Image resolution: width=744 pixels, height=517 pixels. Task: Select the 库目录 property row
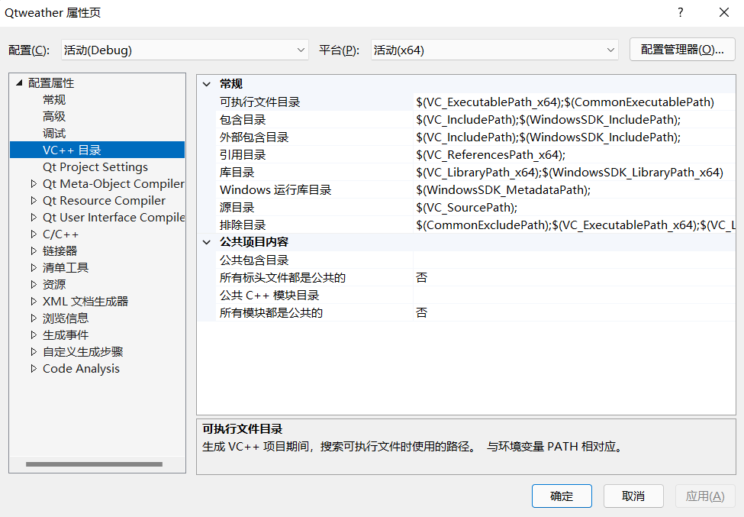tap(476, 173)
